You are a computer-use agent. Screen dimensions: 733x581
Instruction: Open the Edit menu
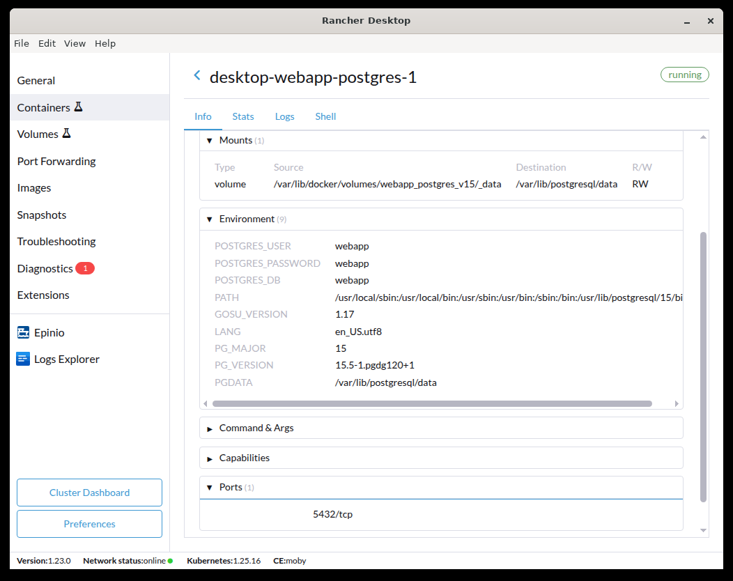[47, 43]
